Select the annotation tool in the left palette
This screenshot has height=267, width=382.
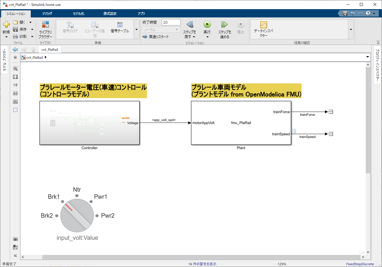click(x=15, y=93)
